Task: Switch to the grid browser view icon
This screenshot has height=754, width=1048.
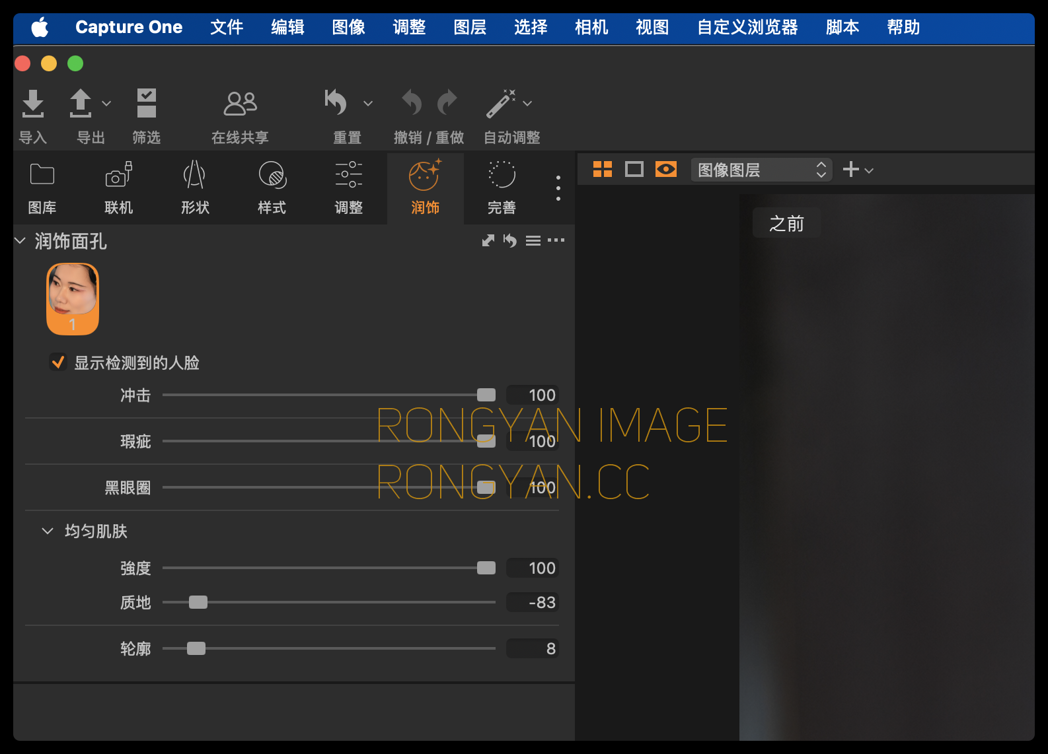Action: point(603,170)
